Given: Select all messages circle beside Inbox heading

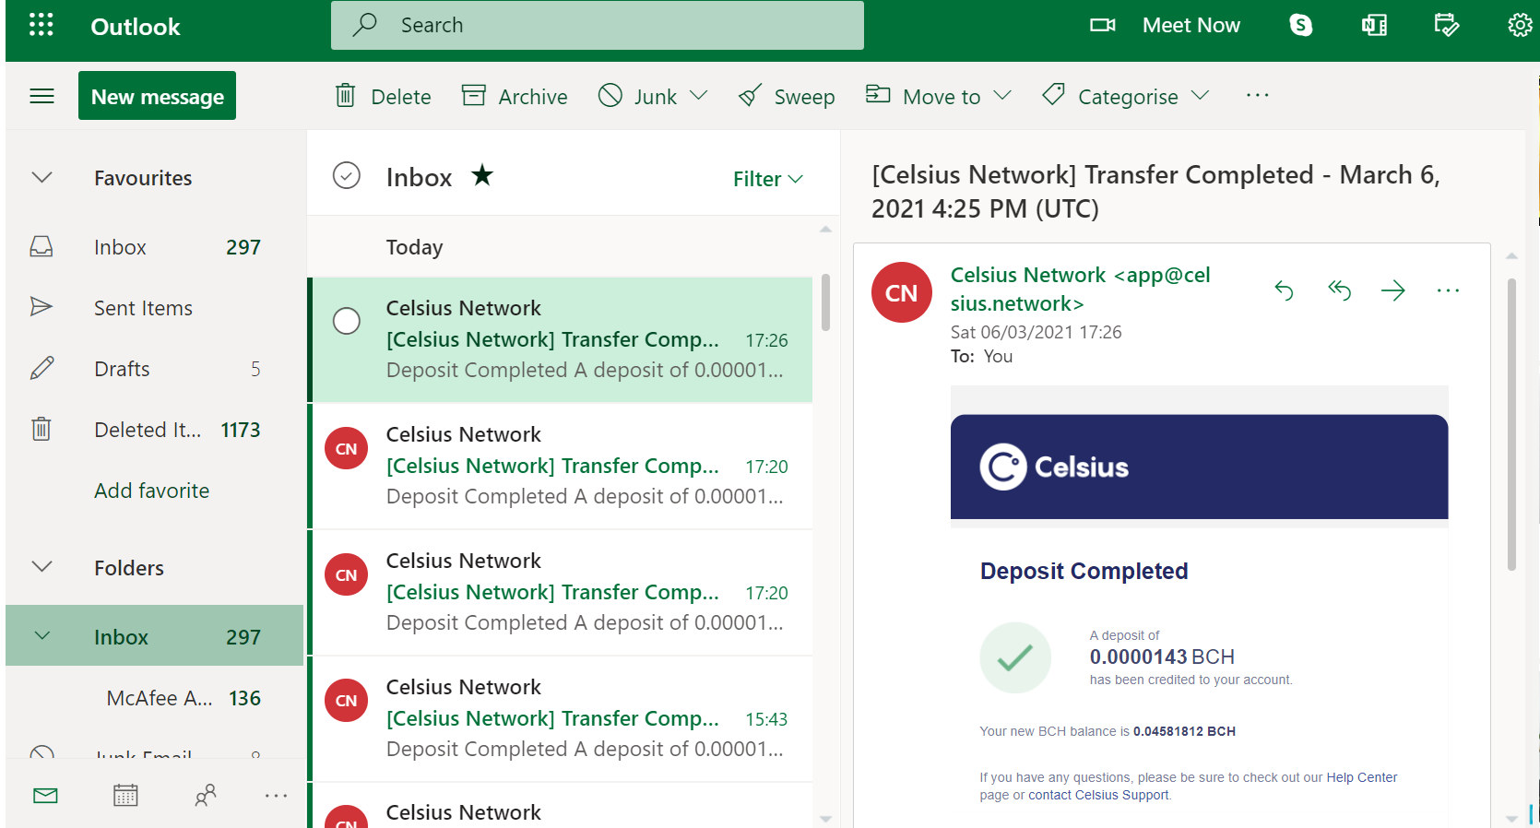Looking at the screenshot, I should pyautogui.click(x=346, y=175).
